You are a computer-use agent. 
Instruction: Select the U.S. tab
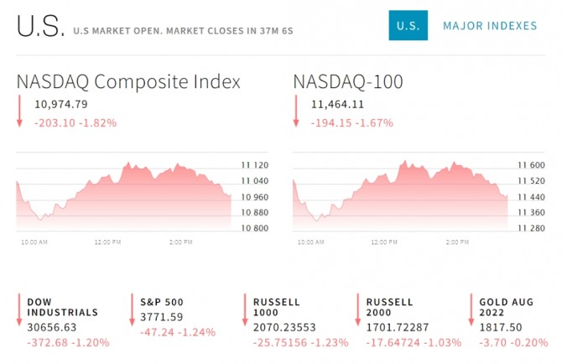point(408,26)
